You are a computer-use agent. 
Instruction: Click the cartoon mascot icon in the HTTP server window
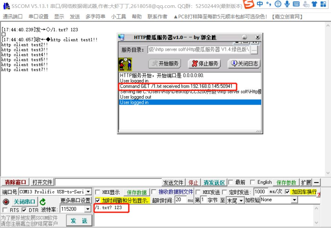(126, 63)
